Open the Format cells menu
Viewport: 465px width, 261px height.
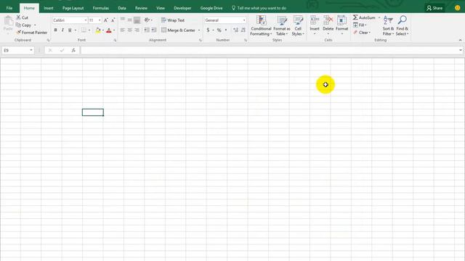click(341, 25)
